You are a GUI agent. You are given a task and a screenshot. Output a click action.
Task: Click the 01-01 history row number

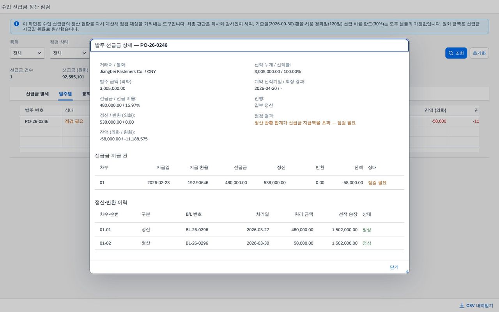coord(105,230)
